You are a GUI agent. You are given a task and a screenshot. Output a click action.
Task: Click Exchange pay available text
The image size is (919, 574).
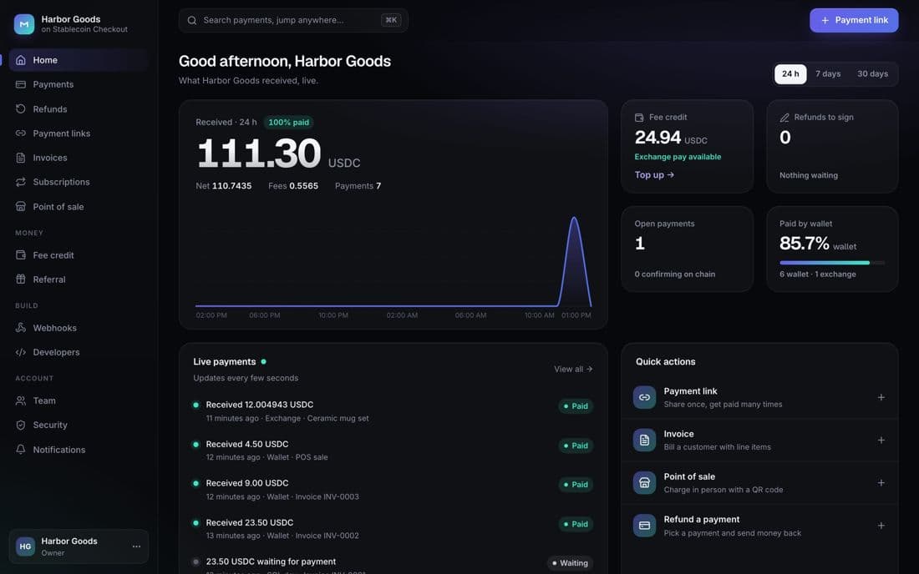pos(678,157)
